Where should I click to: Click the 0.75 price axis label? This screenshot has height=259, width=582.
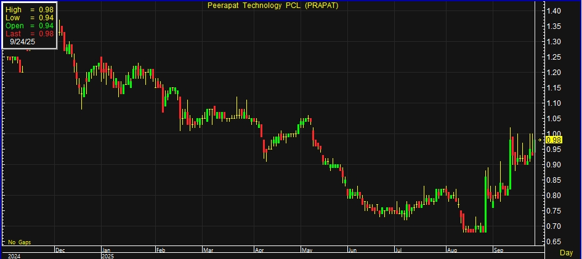click(x=554, y=211)
